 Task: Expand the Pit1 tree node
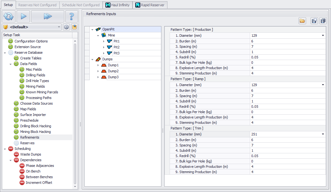click(x=104, y=41)
